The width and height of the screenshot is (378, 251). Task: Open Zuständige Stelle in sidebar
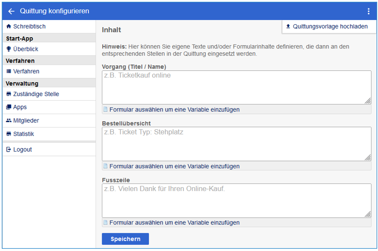(x=36, y=94)
